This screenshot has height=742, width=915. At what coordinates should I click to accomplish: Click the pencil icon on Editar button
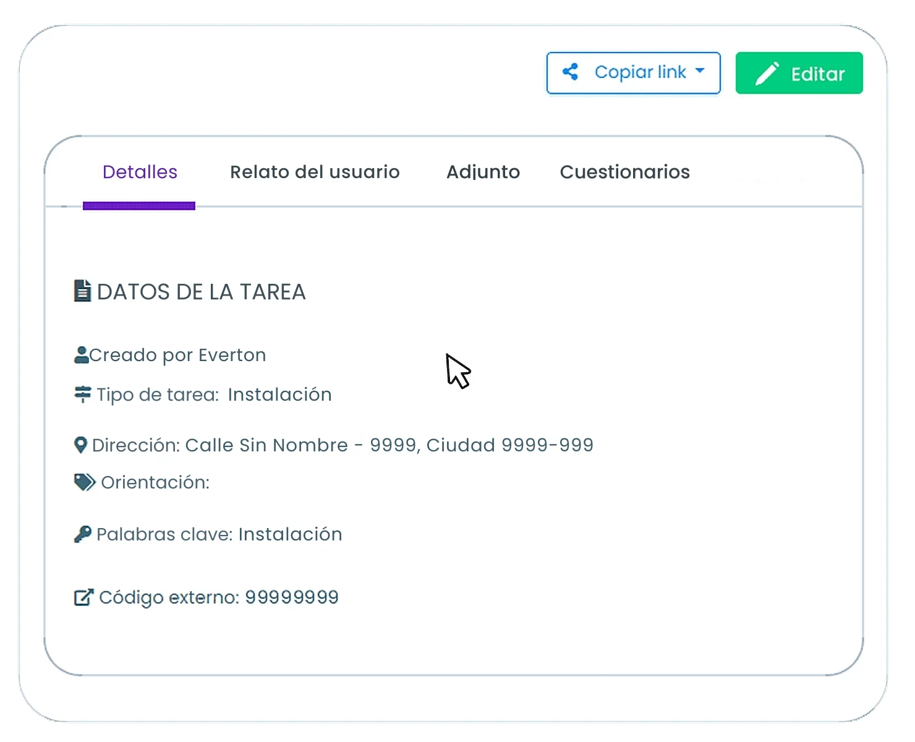(x=767, y=74)
